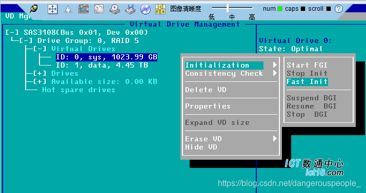The image size is (366, 193).
Task: Choose Erase VD menu entry
Action: (204, 139)
